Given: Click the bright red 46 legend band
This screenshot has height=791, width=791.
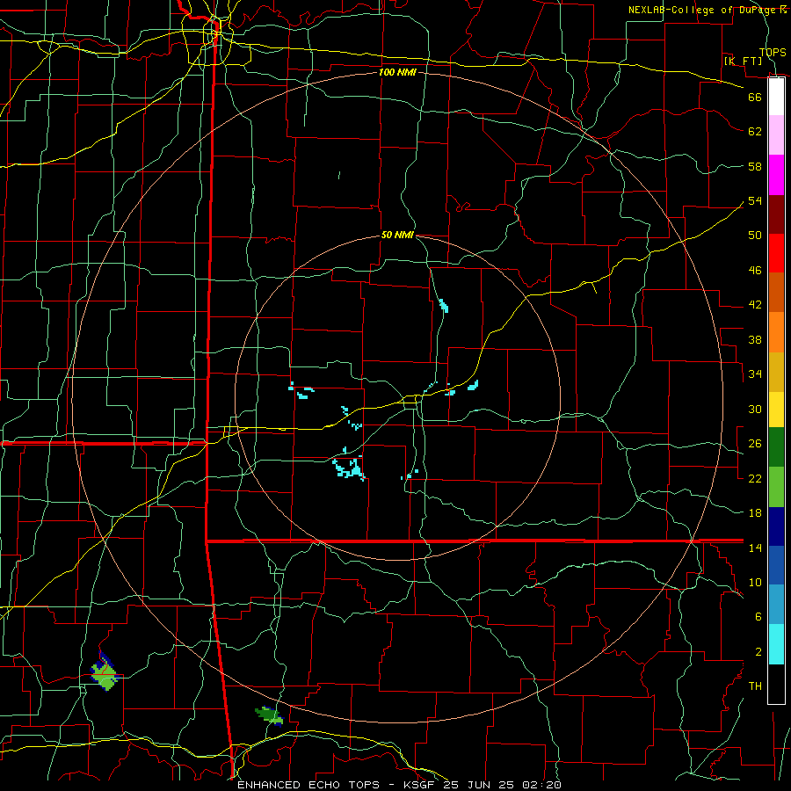Looking at the screenshot, I should pyautogui.click(x=776, y=253).
